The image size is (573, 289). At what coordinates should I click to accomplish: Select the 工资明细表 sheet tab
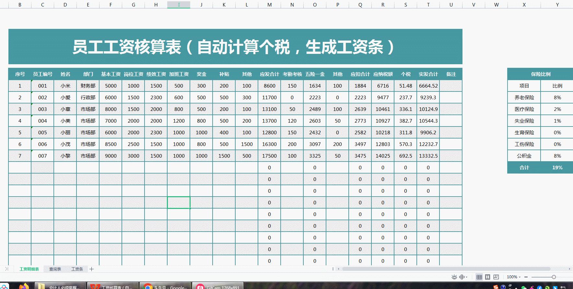pyautogui.click(x=29, y=269)
